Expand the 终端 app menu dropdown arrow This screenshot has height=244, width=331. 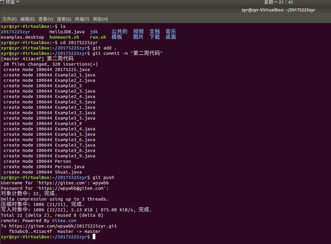click(x=17, y=2)
